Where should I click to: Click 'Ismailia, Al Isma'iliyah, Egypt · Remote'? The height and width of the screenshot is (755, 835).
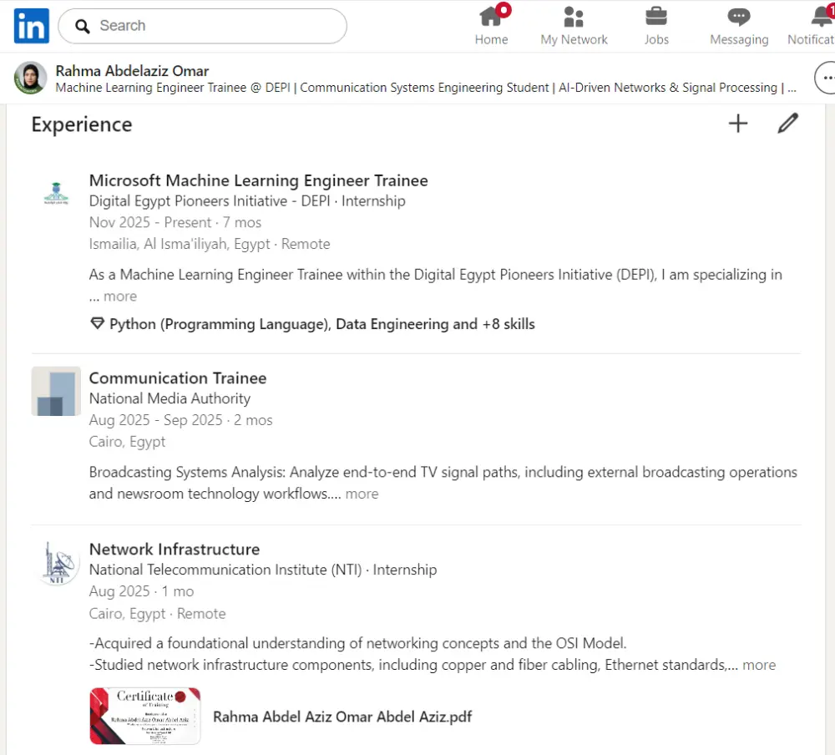coord(210,244)
